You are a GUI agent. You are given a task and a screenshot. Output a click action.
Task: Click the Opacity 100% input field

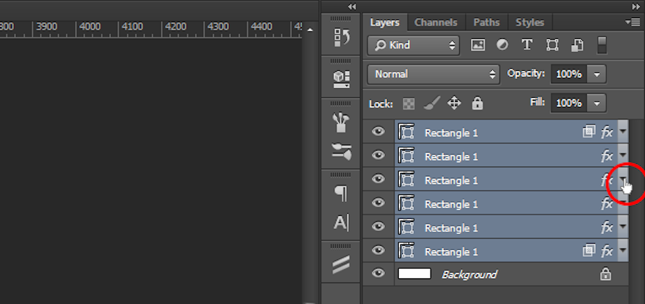point(569,74)
